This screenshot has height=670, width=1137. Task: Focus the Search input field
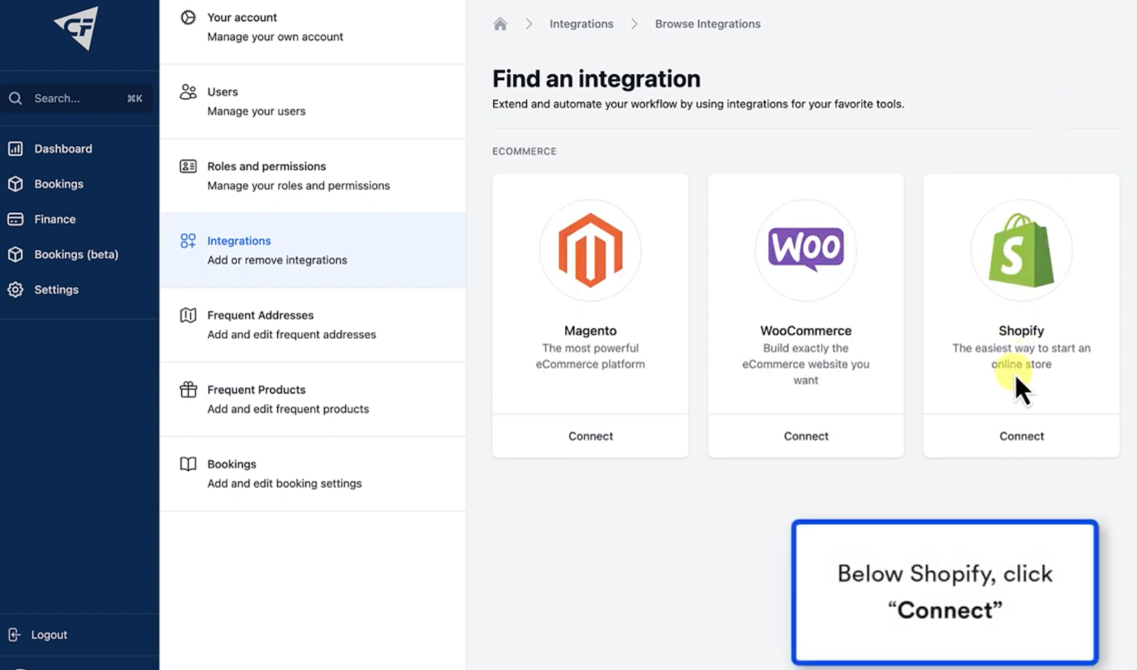coord(77,98)
